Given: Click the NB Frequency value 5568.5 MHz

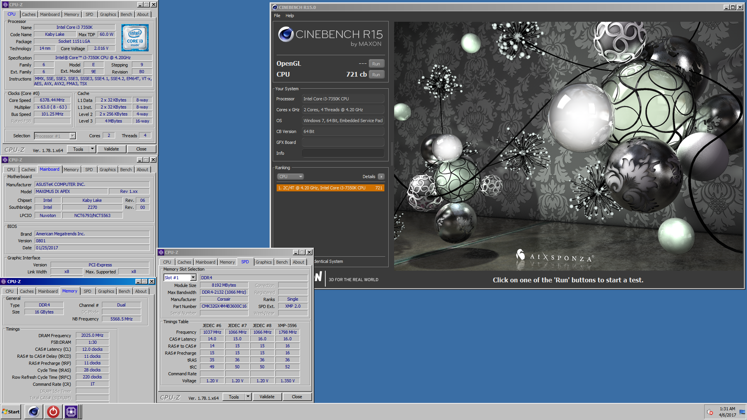Looking at the screenshot, I should click(x=121, y=319).
